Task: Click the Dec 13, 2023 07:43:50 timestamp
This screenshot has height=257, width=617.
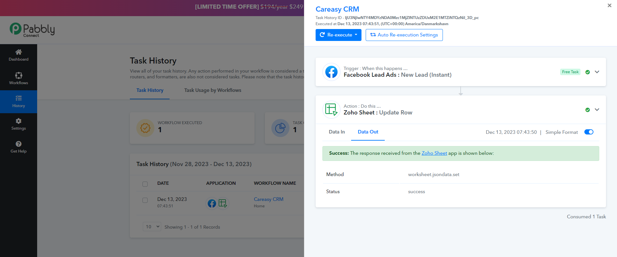Action: tap(511, 132)
